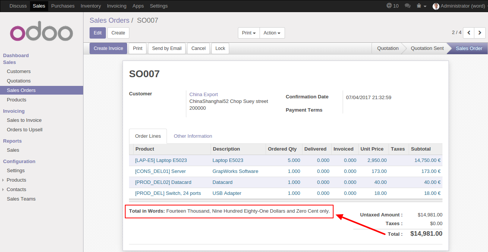488x252 pixels.
Task: Cancel this sales order
Action: pos(198,48)
